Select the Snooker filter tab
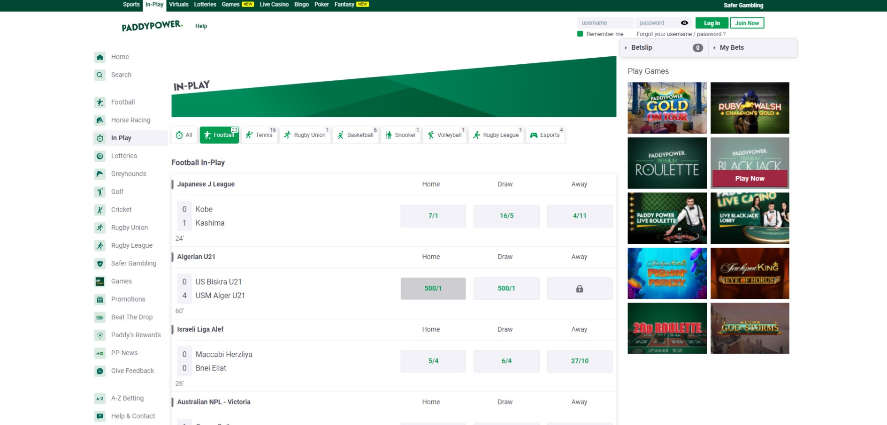887x425 pixels. pos(401,135)
